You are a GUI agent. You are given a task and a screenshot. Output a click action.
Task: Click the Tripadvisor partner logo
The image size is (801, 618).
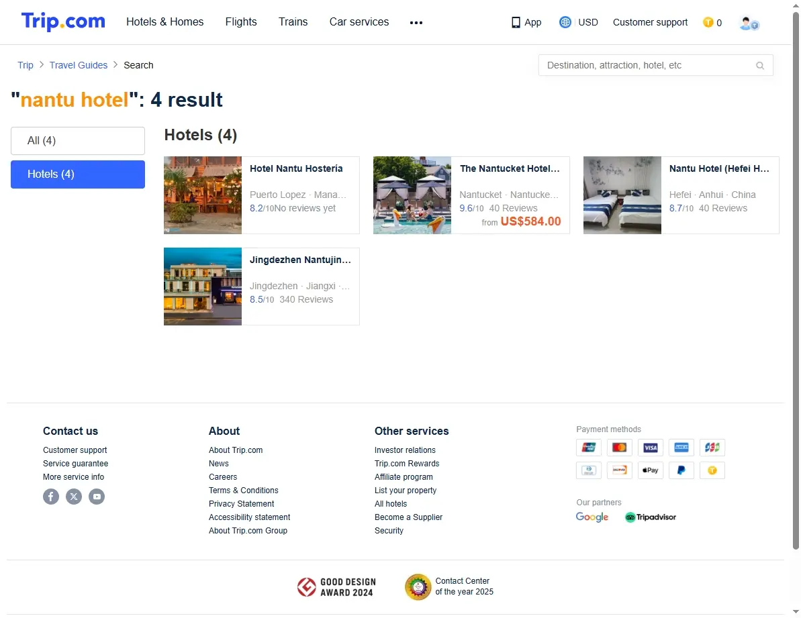tap(651, 517)
